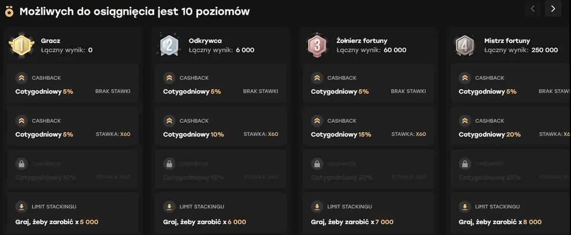571x235 pixels.
Task: Click Gracz stacking limit arrow icon
Action: [21, 207]
